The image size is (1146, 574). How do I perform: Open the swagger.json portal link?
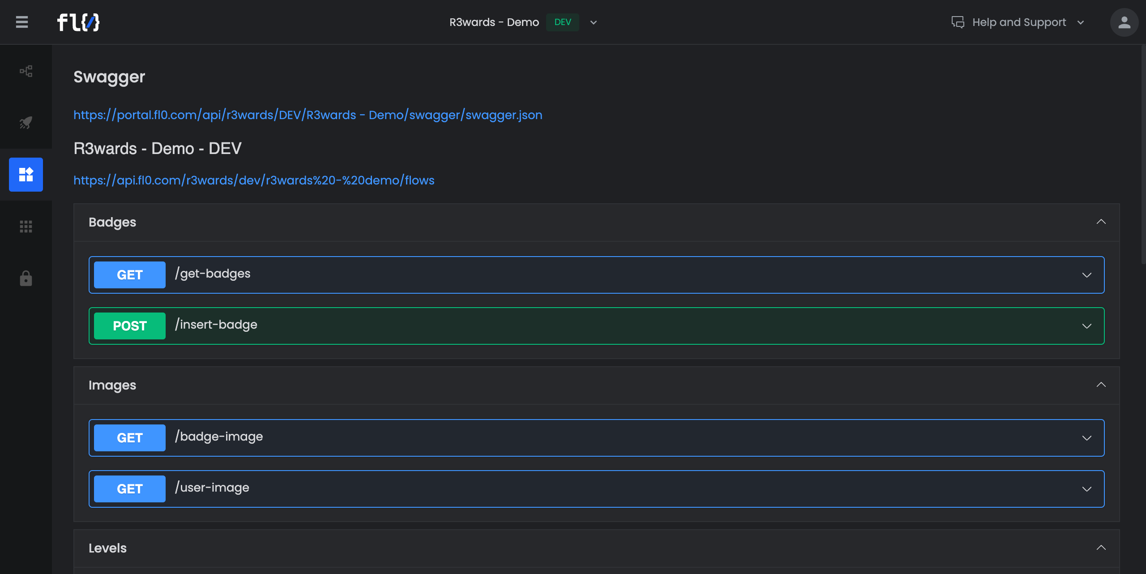[x=308, y=115]
